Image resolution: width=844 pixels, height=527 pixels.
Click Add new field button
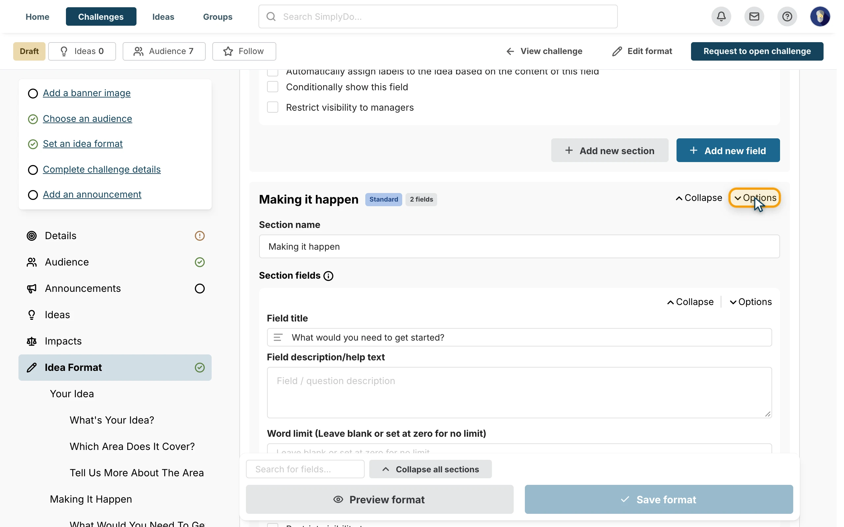coord(728,151)
